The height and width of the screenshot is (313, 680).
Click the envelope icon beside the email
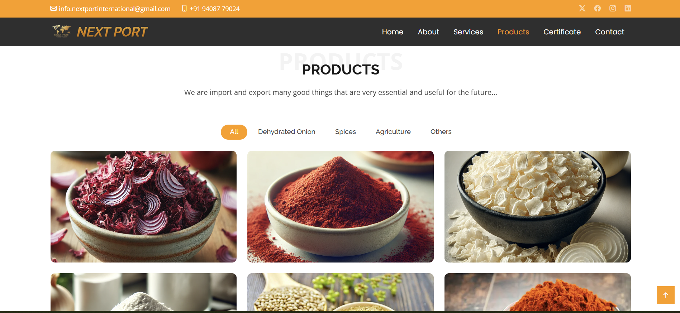(53, 8)
